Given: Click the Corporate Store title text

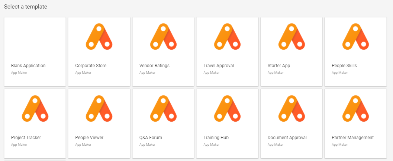Looking at the screenshot, I should (x=91, y=66).
